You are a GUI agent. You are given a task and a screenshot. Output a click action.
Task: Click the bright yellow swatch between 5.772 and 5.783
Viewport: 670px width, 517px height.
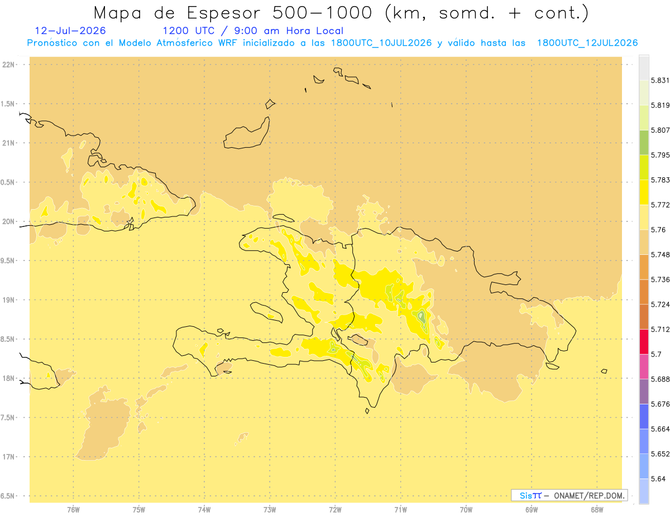click(644, 192)
